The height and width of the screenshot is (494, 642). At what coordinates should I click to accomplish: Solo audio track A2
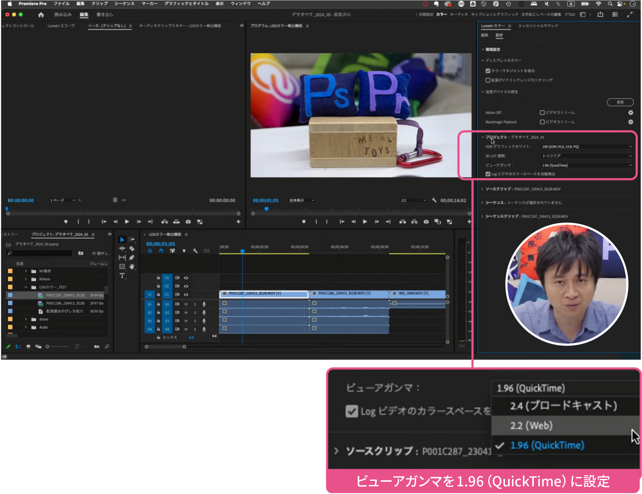(195, 312)
